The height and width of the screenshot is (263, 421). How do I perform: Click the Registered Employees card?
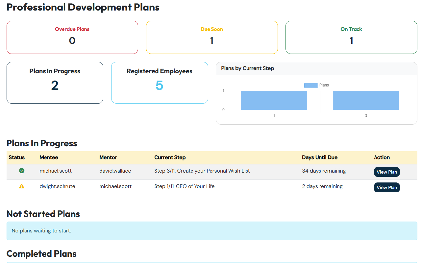160,83
